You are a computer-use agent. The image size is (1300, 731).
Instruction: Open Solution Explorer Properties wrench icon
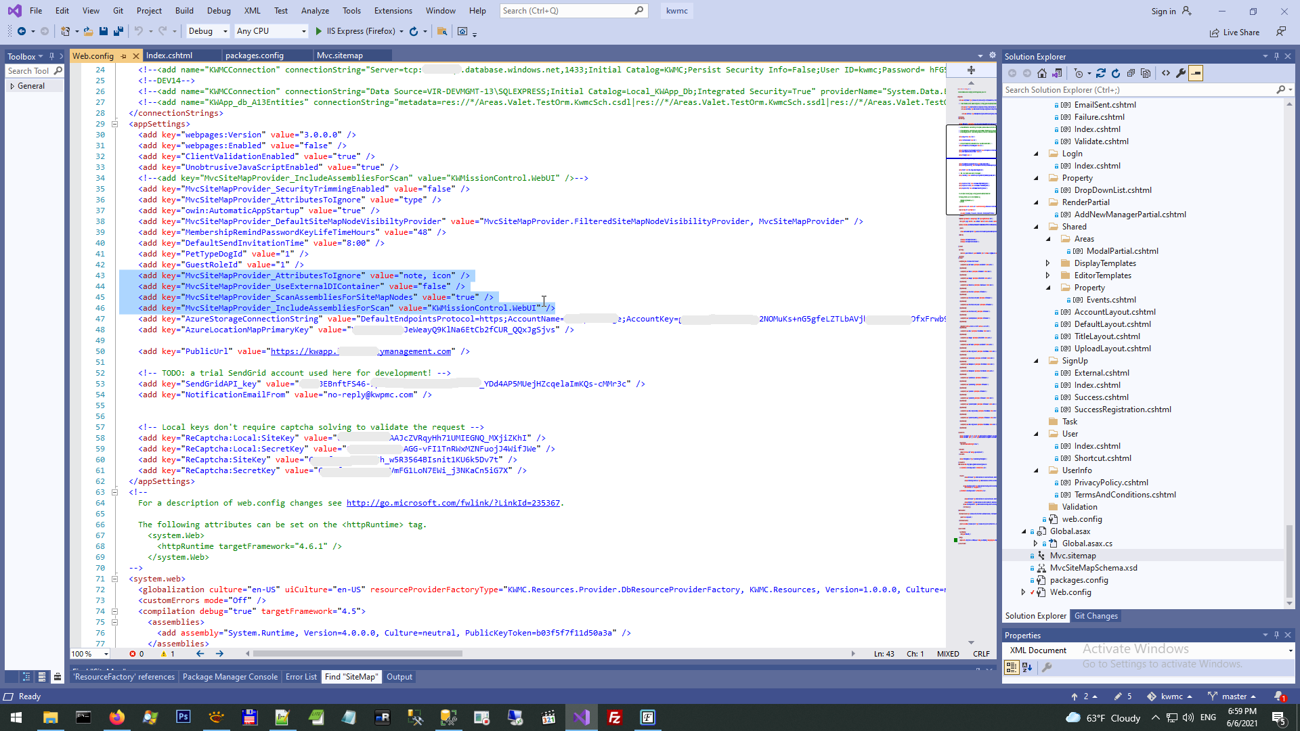pos(1181,73)
